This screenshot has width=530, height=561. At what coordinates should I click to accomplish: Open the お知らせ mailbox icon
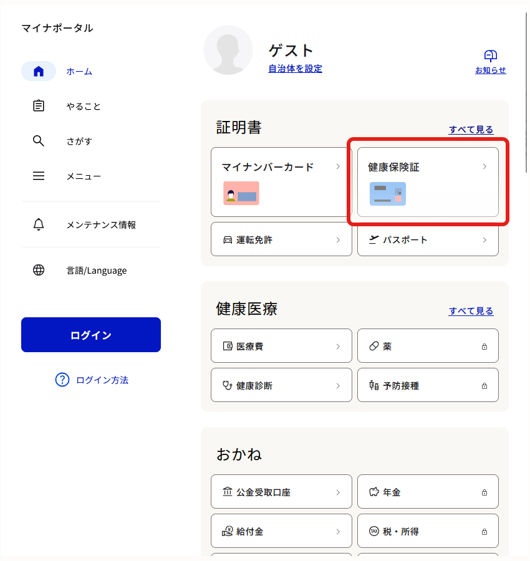click(x=490, y=56)
